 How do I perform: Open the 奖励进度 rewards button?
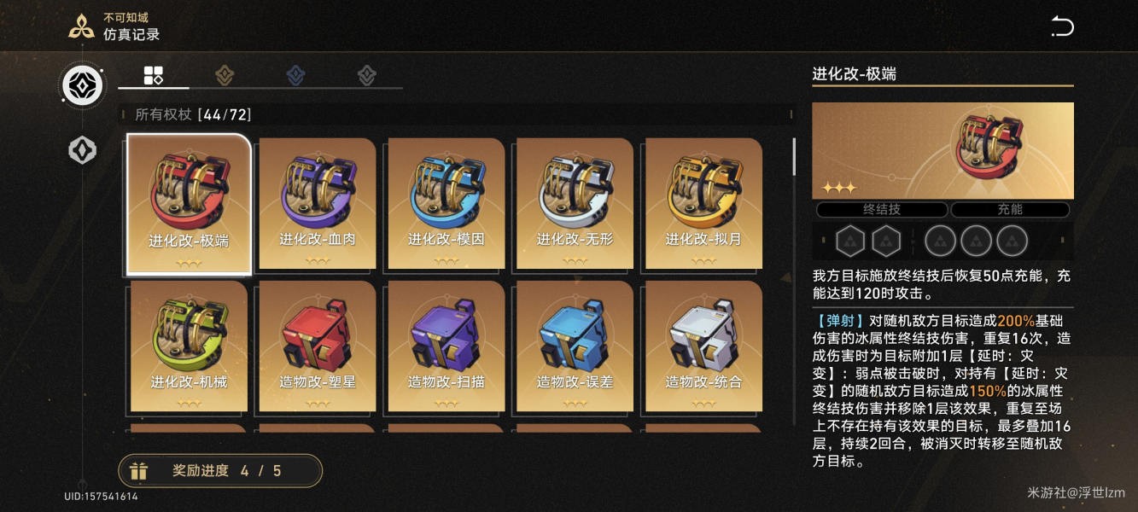220,471
